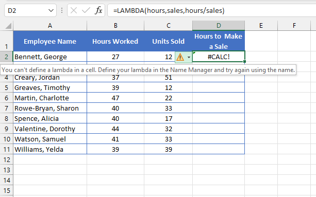
Task: Click hours worked 27 for Bennett
Action: [115, 57]
